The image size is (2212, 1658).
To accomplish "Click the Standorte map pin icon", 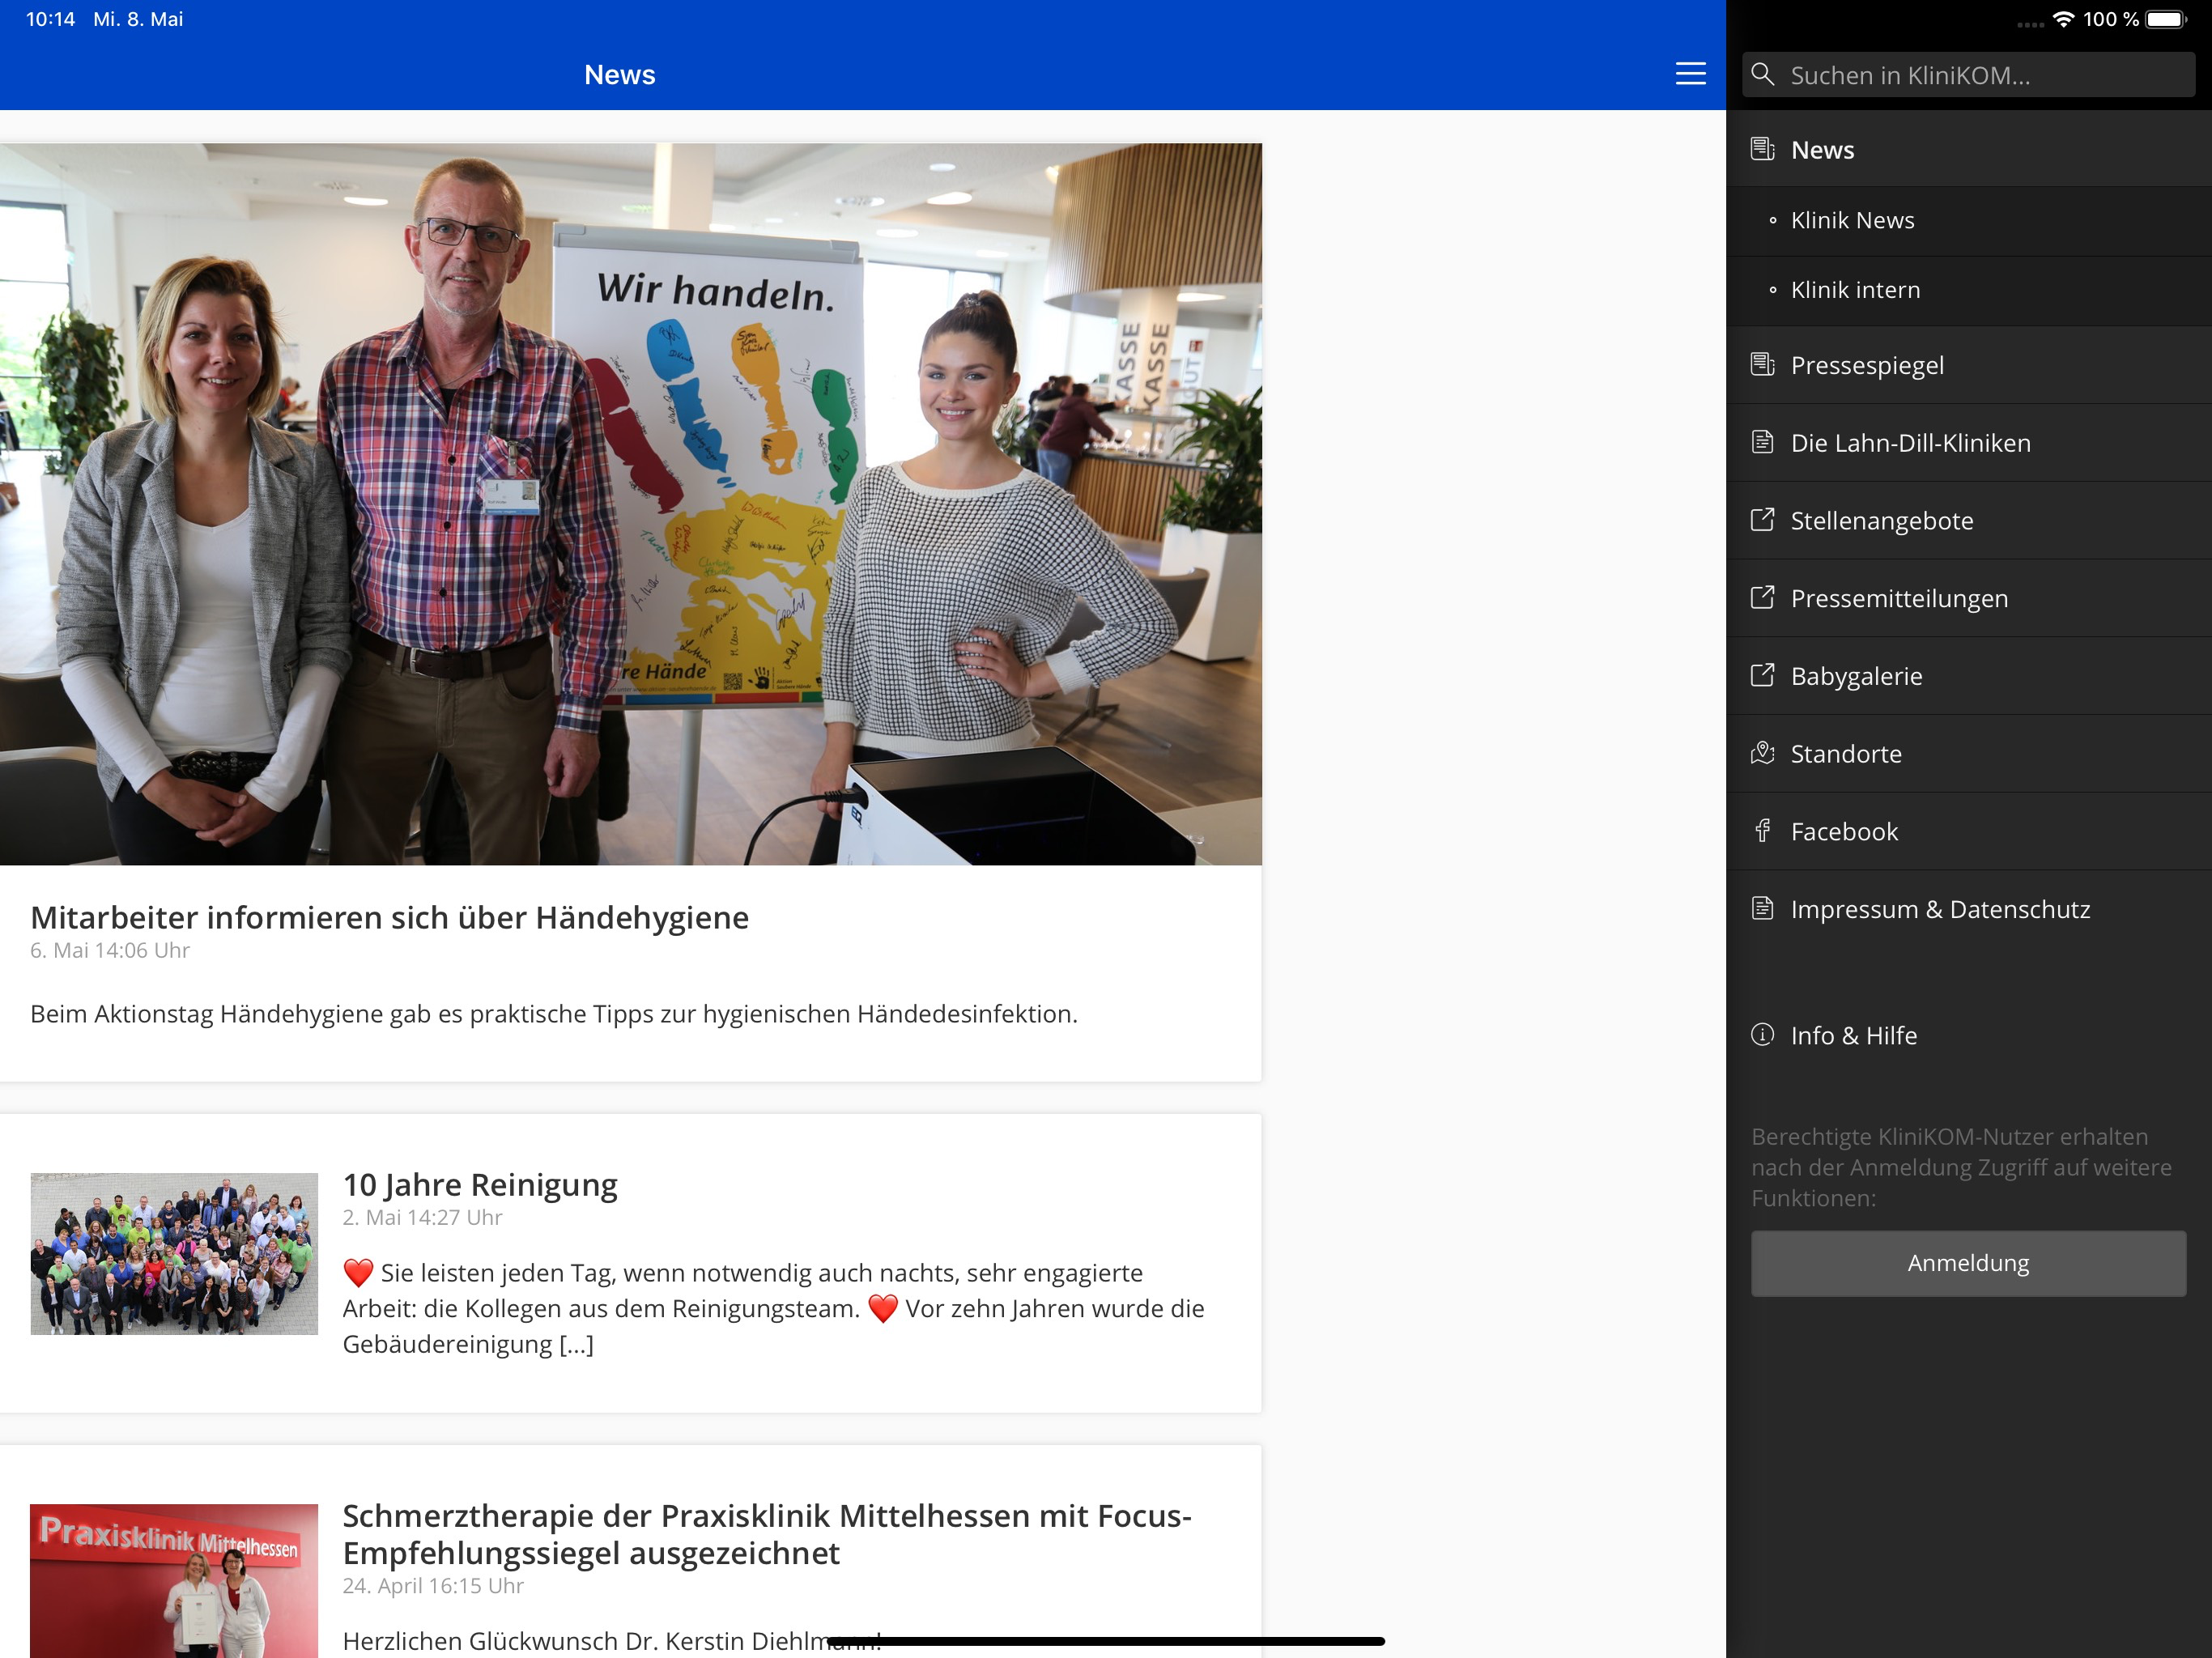I will point(1762,753).
